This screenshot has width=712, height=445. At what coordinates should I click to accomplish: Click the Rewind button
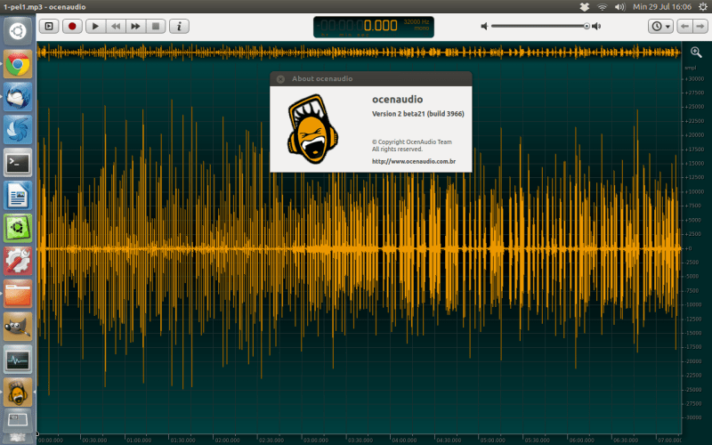[x=116, y=27]
